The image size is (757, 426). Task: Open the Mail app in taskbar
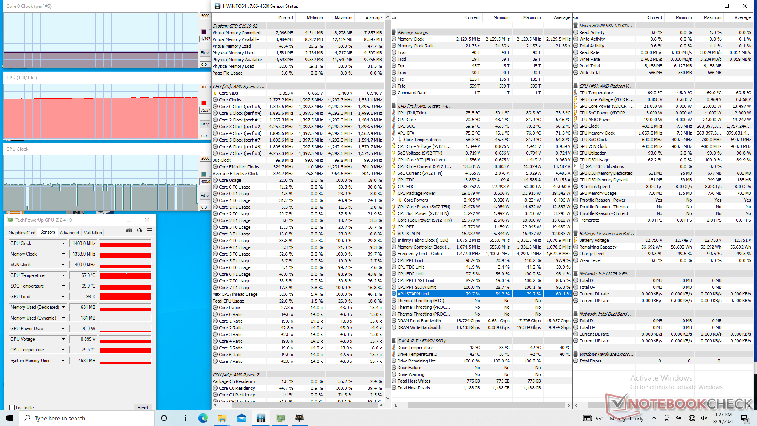(x=241, y=418)
